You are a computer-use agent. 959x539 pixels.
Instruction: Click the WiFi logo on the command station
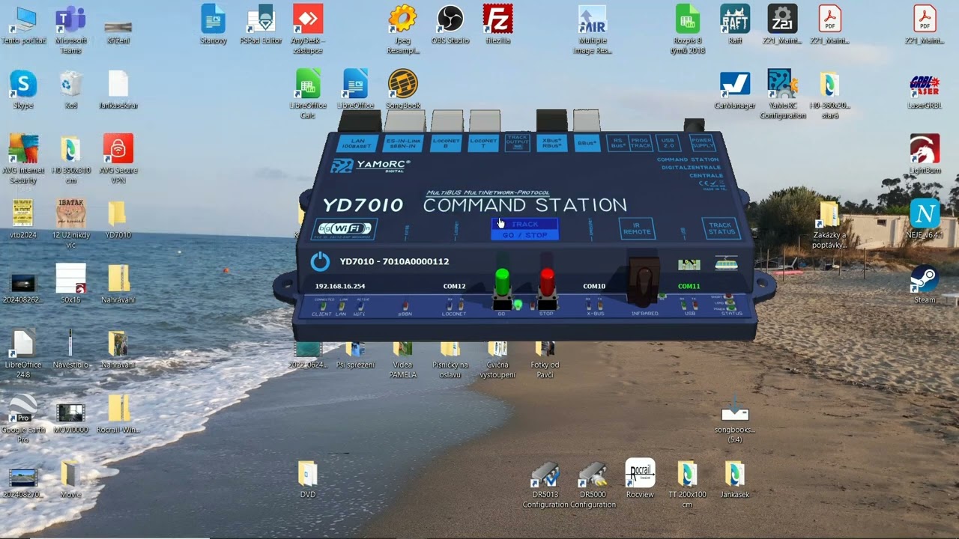[343, 229]
